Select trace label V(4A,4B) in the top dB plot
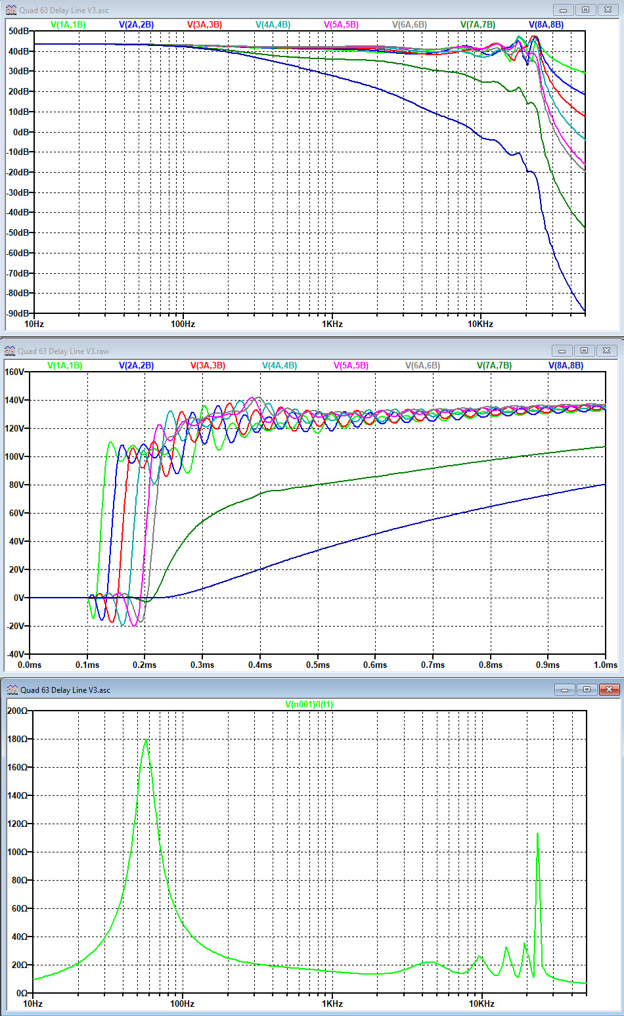 point(273,24)
